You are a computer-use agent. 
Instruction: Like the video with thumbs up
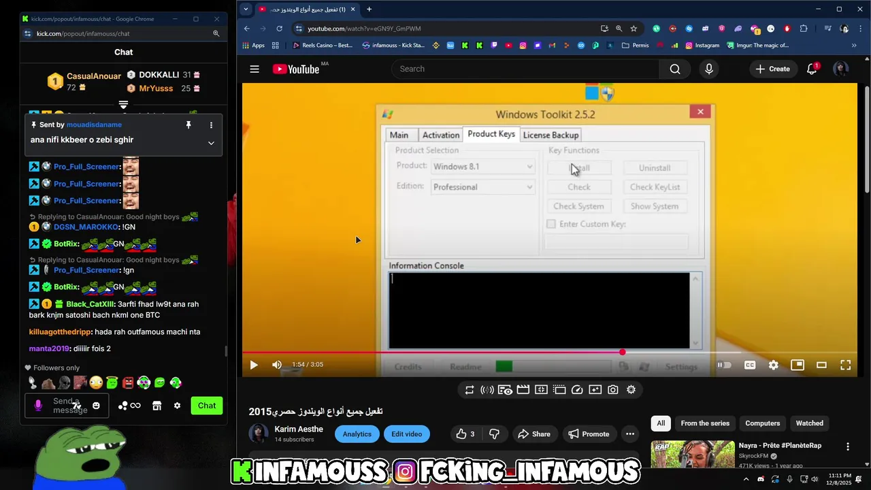(x=465, y=434)
